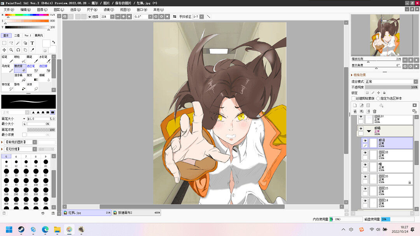Select the 指定为选区样本 radio option
The height and width of the screenshot is (236, 420).
pyautogui.click(x=378, y=99)
